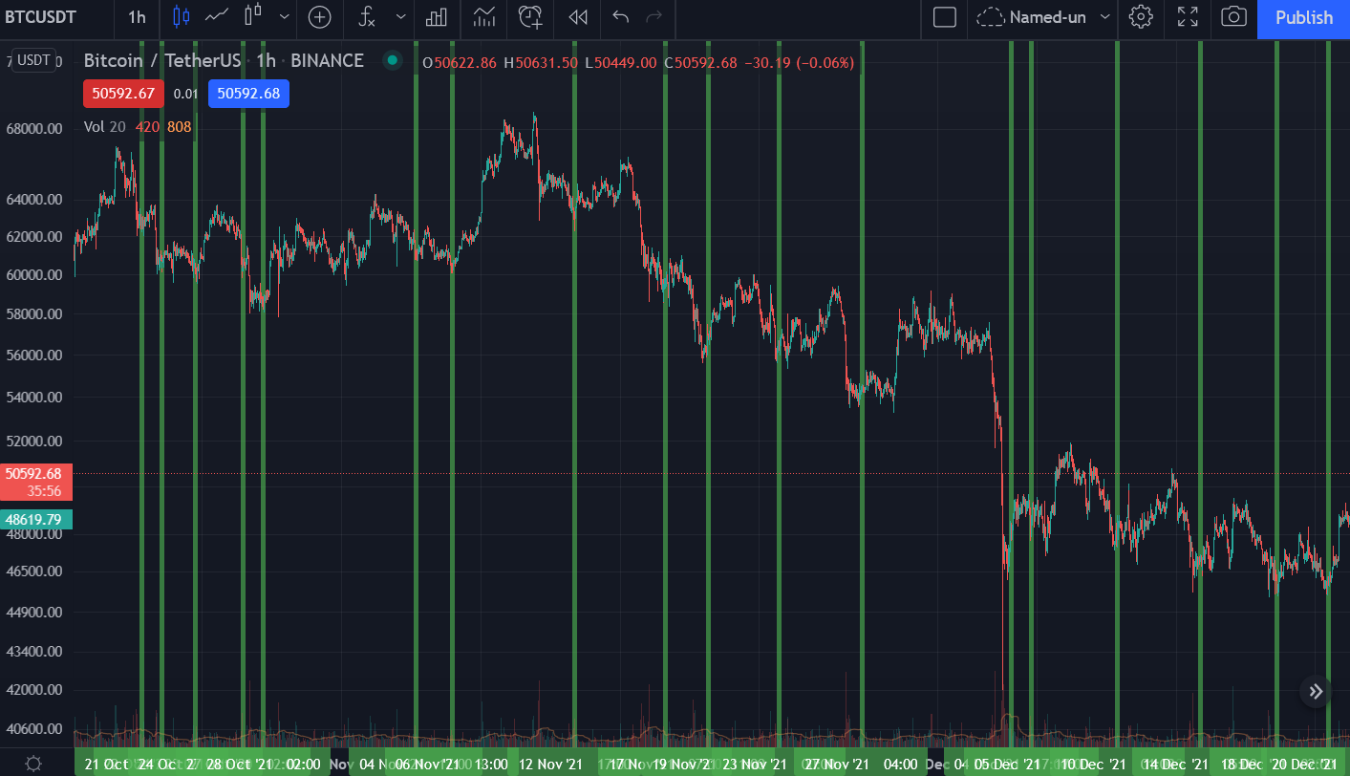This screenshot has height=776, width=1350.
Task: Start bar replay with the rewind icon
Action: click(x=577, y=17)
